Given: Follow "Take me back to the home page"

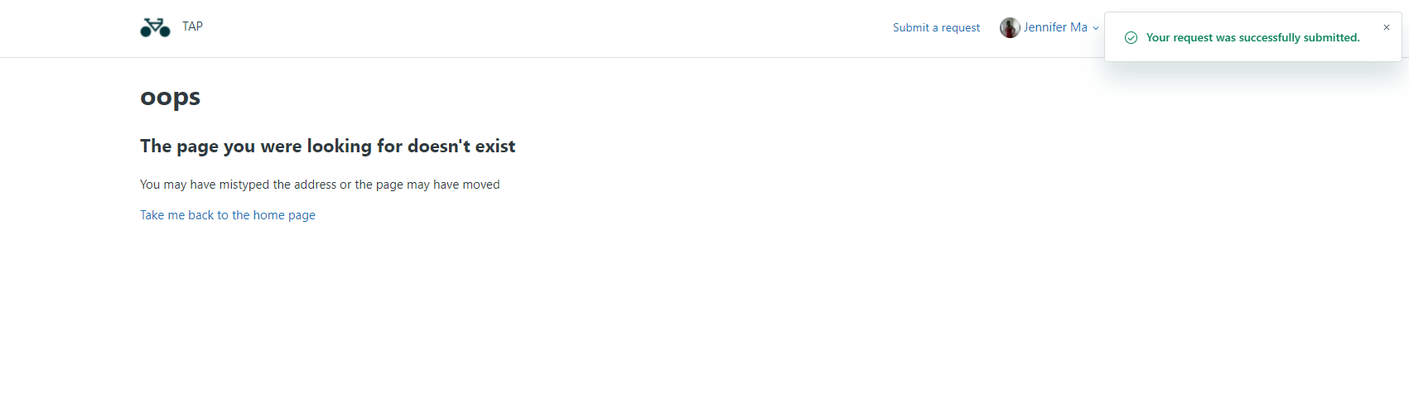Looking at the screenshot, I should [228, 215].
